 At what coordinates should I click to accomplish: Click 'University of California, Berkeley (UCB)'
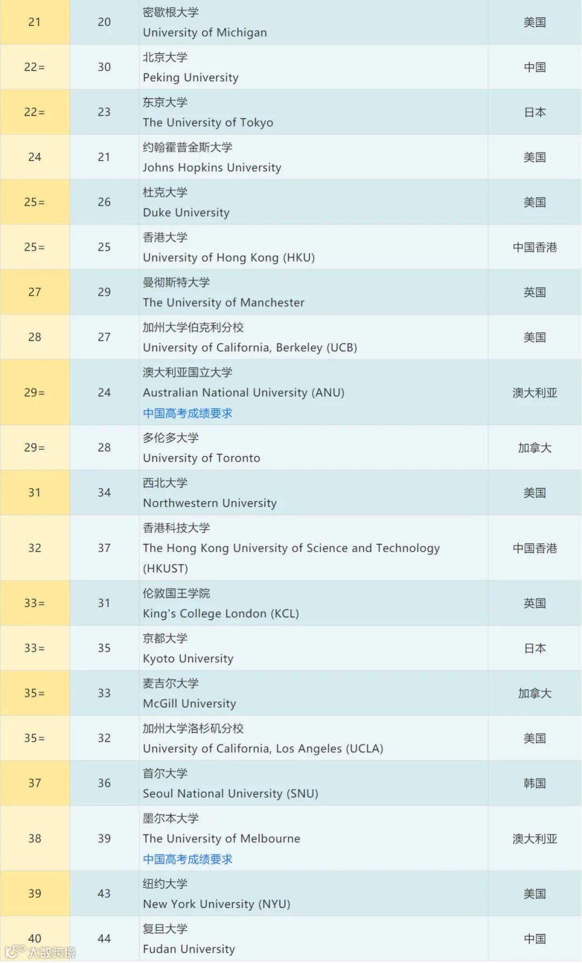point(250,347)
